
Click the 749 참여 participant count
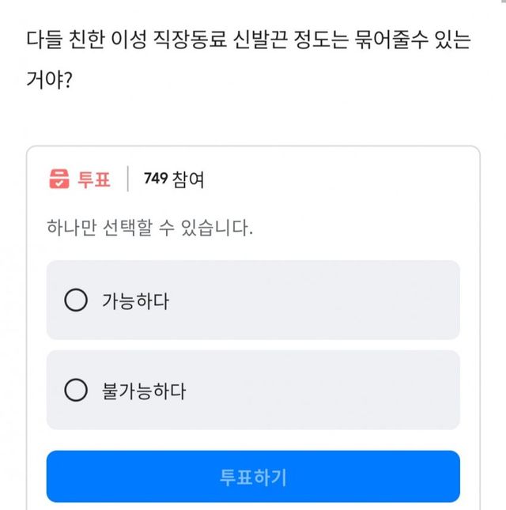(x=174, y=179)
